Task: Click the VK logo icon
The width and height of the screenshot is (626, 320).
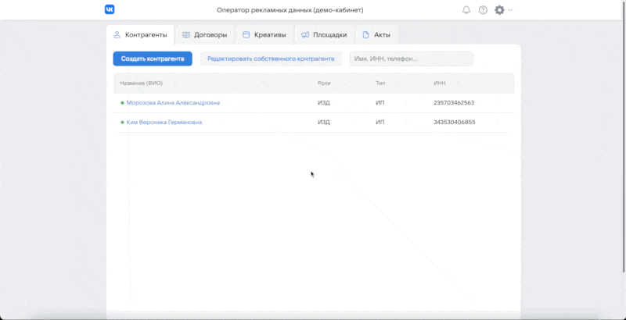Action: click(110, 9)
